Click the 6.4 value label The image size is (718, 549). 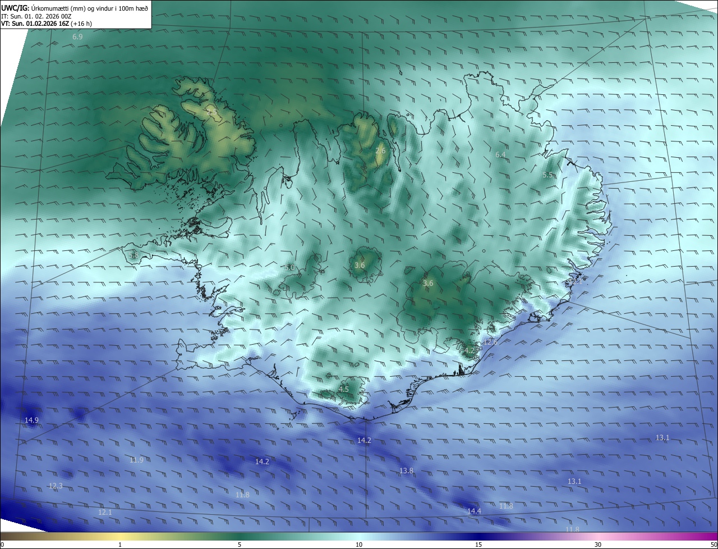point(501,154)
